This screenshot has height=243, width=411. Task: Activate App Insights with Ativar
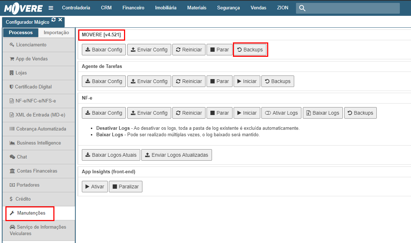point(94,187)
